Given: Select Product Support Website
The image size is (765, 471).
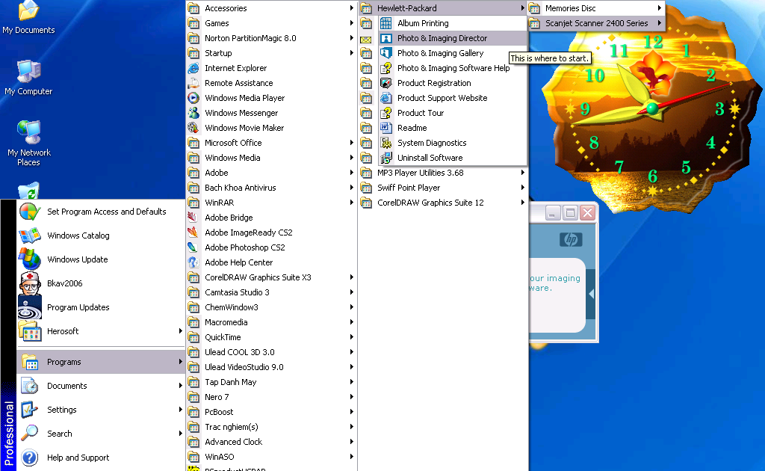Looking at the screenshot, I should coord(453,98).
